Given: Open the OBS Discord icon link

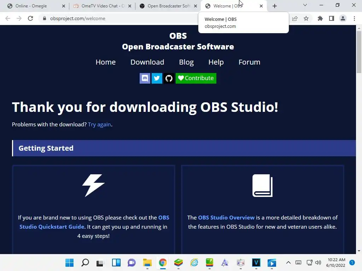Looking at the screenshot, I should 145,78.
